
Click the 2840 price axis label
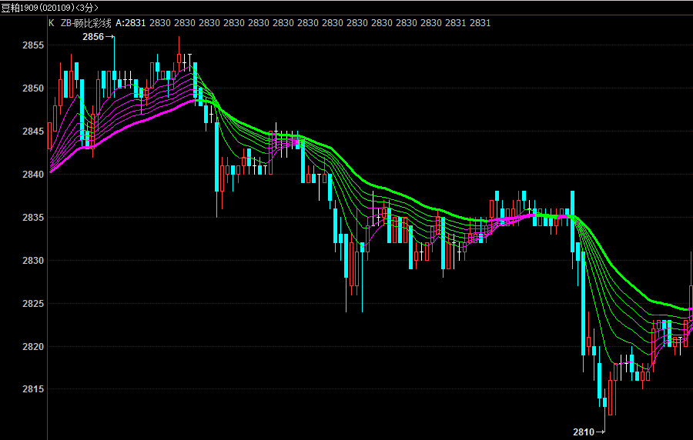click(33, 175)
